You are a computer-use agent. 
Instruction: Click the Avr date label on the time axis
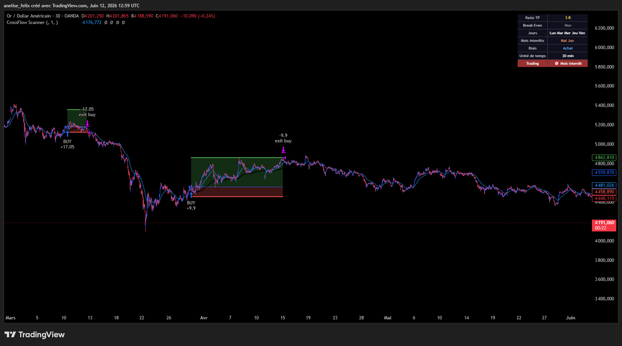click(x=204, y=318)
